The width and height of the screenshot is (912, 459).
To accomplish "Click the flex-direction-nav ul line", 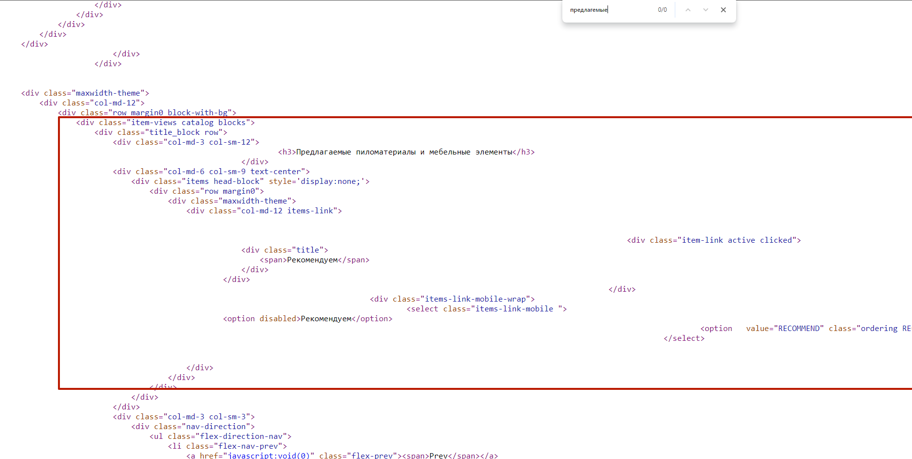I will pyautogui.click(x=221, y=436).
